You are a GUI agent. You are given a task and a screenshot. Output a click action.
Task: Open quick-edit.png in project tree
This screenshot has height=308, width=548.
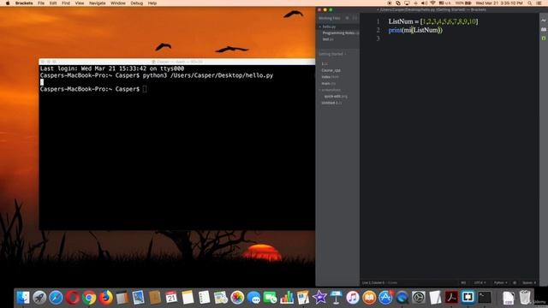coord(336,96)
